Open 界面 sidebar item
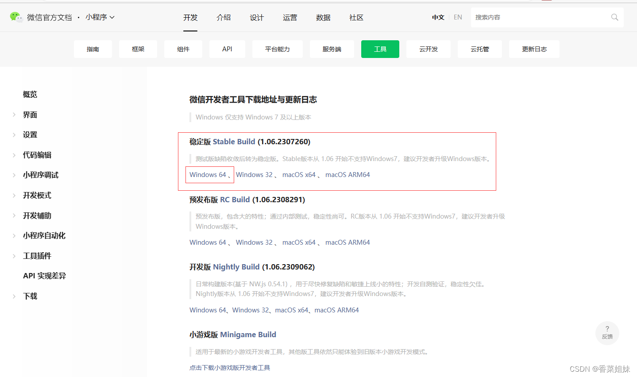Viewport: 637px width, 377px height. [30, 115]
